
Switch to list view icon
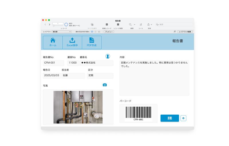(x=96, y=32)
